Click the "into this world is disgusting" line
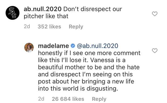This screenshot has height=103, width=167. [x=78, y=89]
